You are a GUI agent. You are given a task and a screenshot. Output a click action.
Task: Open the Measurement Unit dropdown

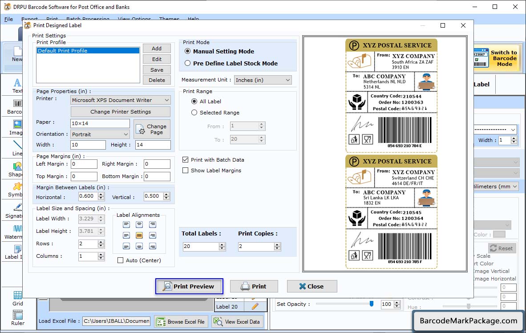[263, 80]
